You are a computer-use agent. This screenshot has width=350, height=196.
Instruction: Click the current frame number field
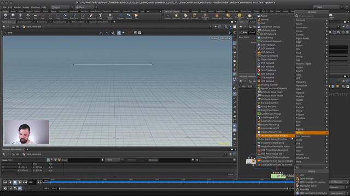[32, 182]
